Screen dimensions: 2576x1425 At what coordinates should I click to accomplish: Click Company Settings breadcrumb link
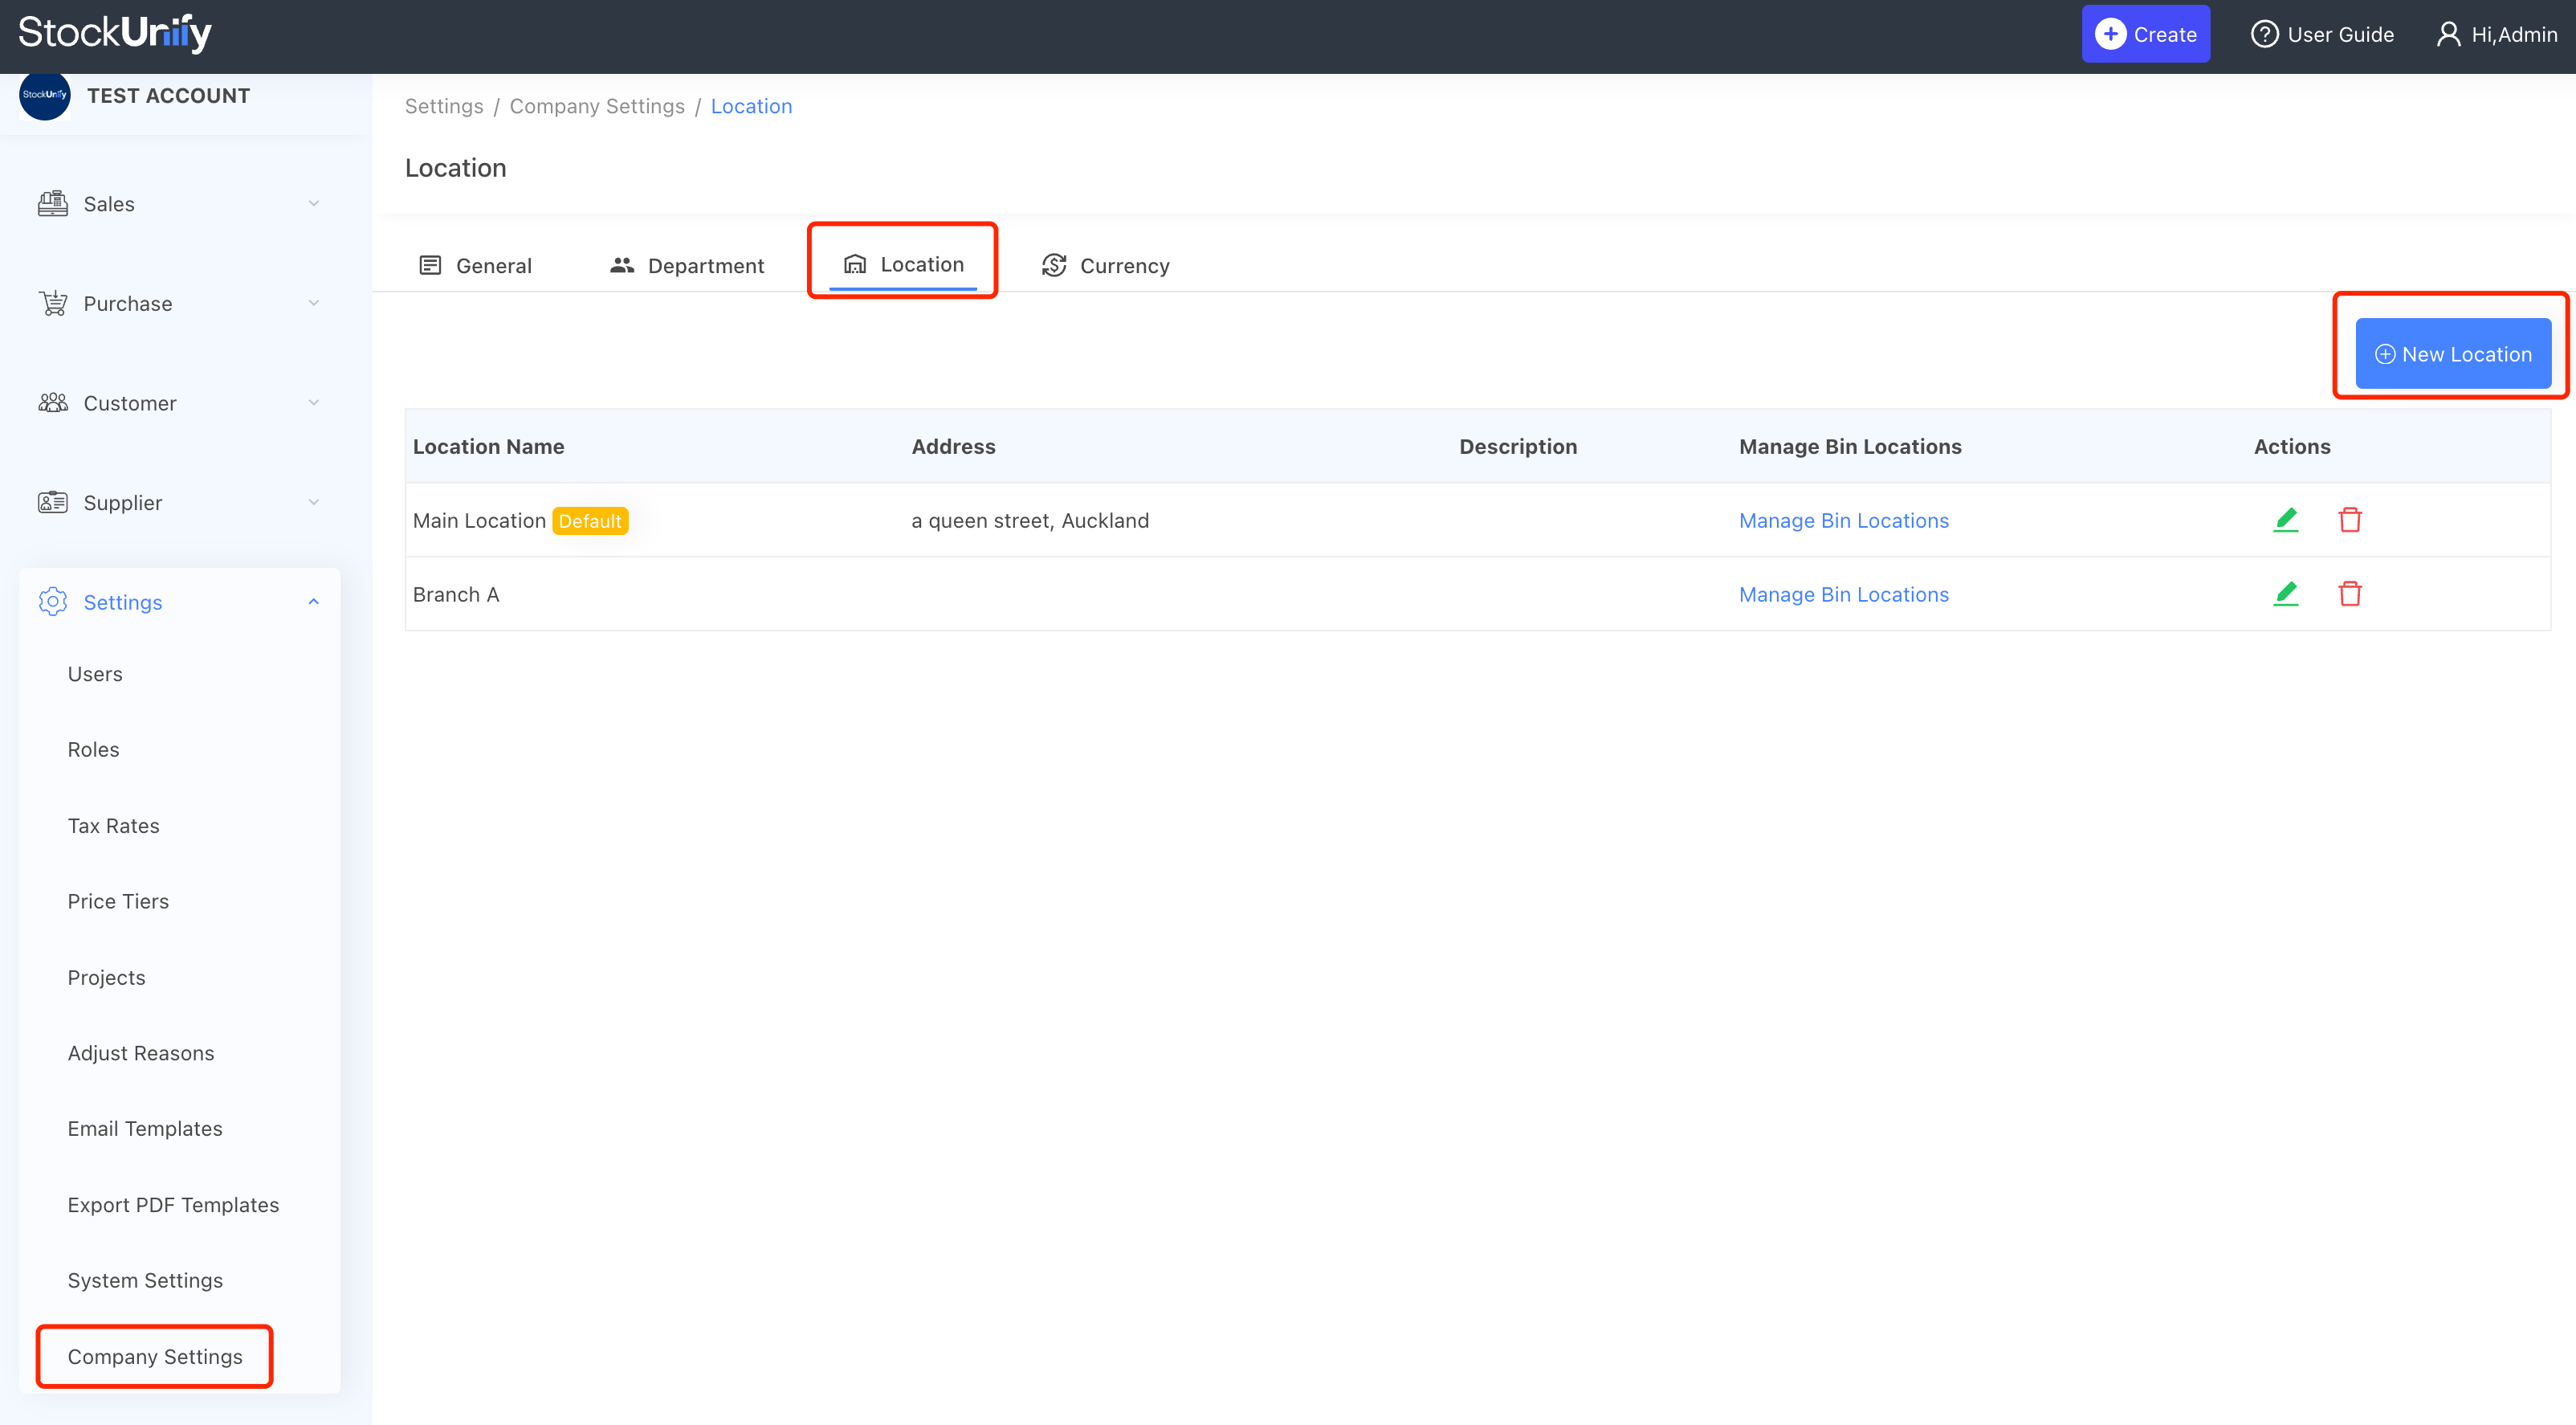(597, 106)
